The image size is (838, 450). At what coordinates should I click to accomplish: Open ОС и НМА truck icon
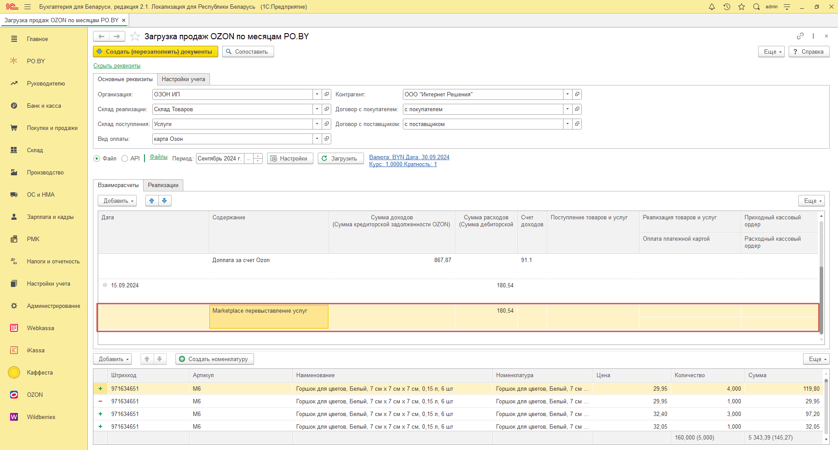click(x=14, y=194)
